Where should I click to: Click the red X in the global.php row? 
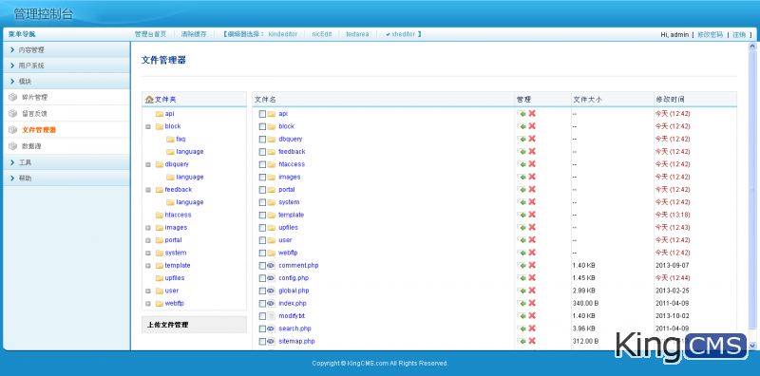(x=532, y=291)
